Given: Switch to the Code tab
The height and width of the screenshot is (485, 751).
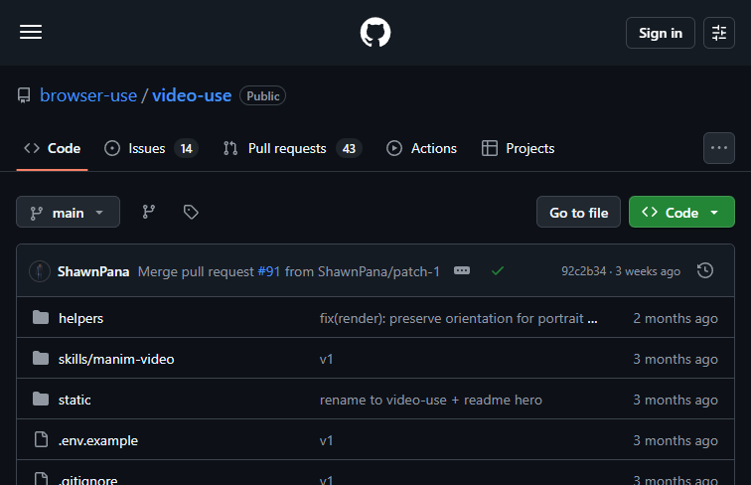Looking at the screenshot, I should click(53, 148).
